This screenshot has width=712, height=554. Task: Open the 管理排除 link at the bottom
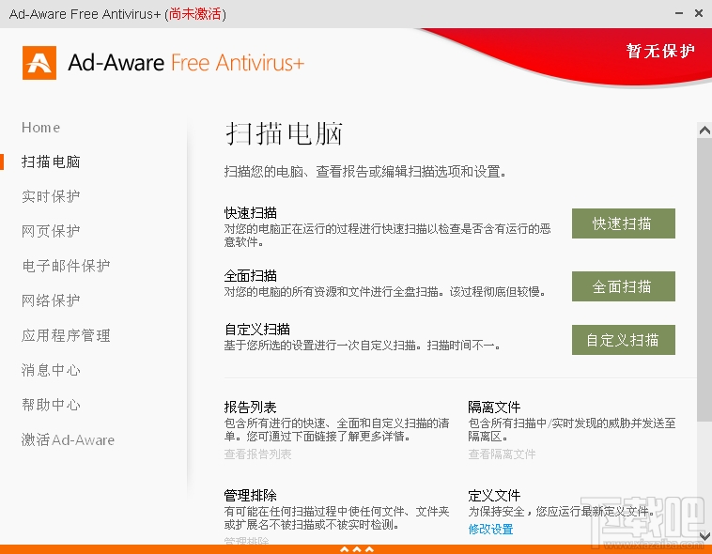click(246, 541)
